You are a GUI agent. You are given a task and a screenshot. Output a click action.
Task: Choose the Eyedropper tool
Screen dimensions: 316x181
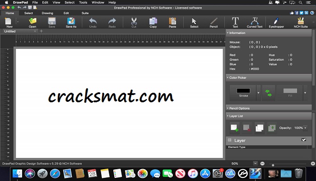[x=276, y=23]
